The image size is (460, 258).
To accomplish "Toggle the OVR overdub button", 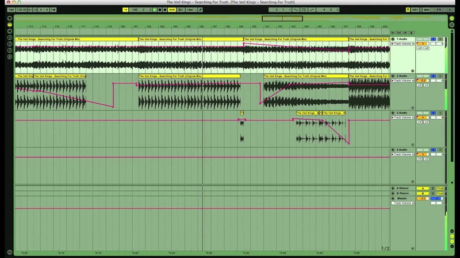I will [x=172, y=10].
